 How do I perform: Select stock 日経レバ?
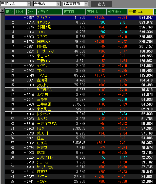click(x=44, y=42)
